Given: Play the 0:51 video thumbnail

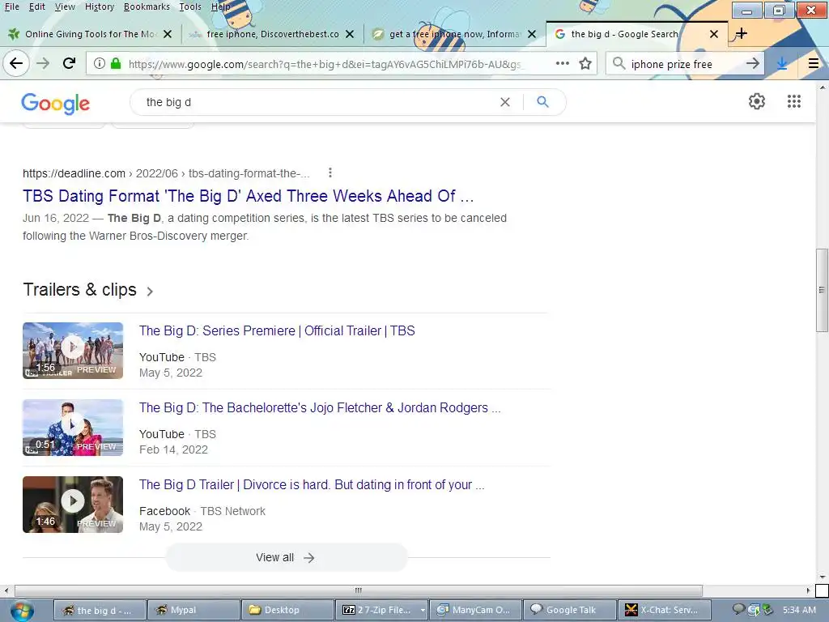Looking at the screenshot, I should [x=73, y=428].
